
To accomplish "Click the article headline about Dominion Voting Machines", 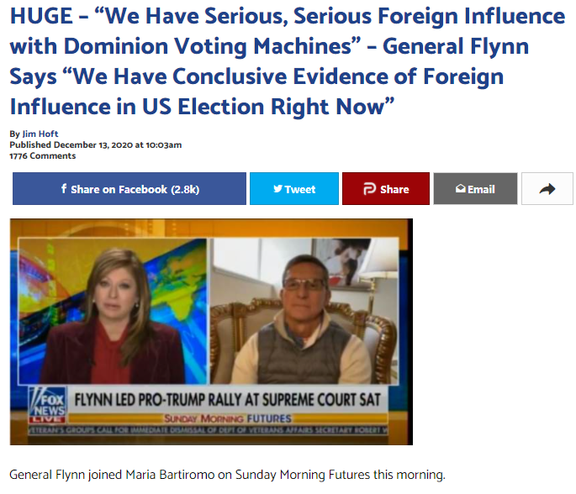I will (x=287, y=61).
